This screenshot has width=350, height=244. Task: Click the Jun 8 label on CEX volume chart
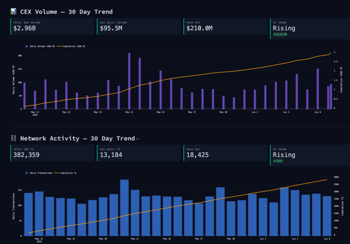[x=318, y=112]
